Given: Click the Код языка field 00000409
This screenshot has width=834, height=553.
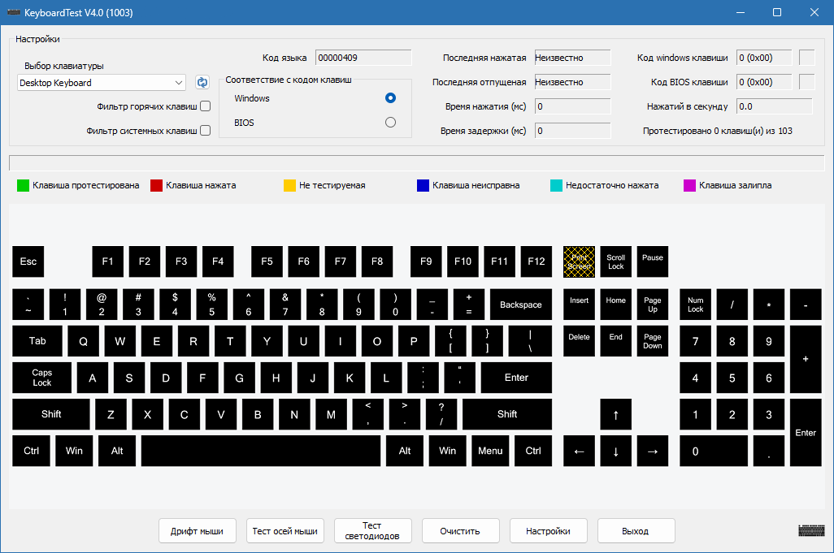Looking at the screenshot, I should pos(363,58).
